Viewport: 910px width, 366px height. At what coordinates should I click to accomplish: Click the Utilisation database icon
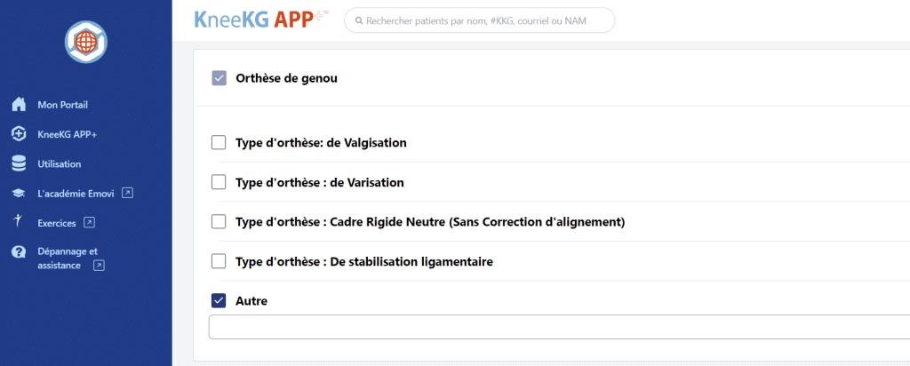[18, 163]
